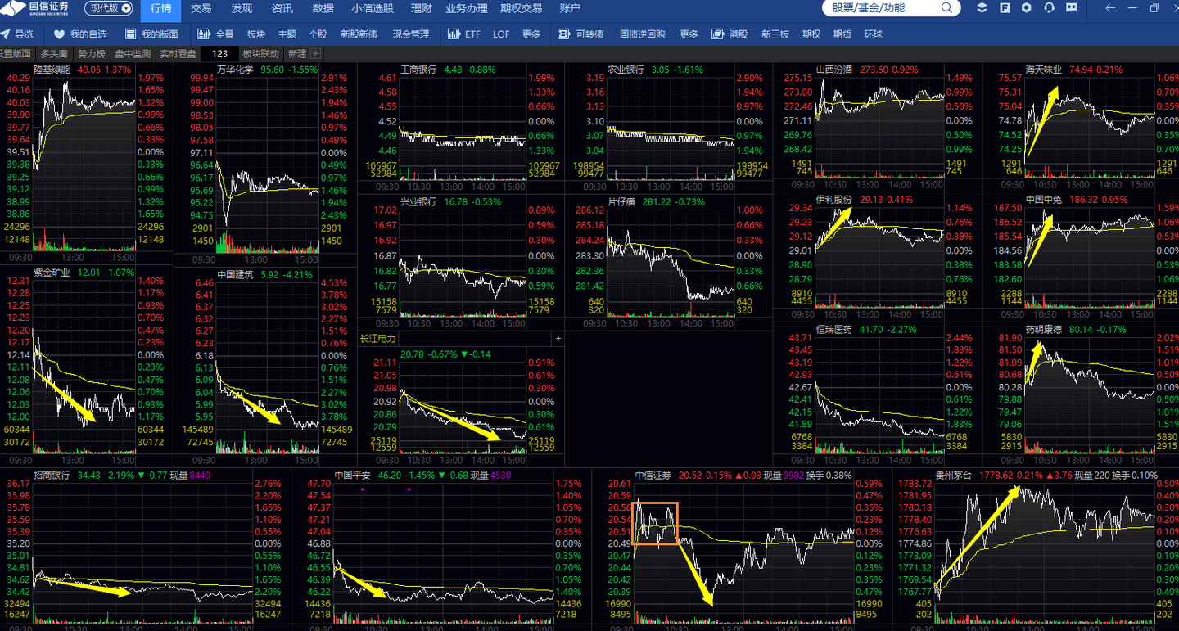Open 新股新债 new stocks and bonds
This screenshot has height=631, width=1179.
[359, 34]
